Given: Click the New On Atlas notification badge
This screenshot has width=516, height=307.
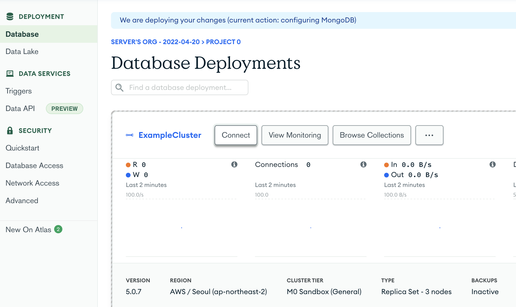Looking at the screenshot, I should (x=58, y=229).
